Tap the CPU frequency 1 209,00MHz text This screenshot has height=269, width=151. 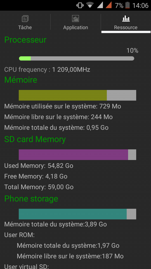[x=47, y=70]
